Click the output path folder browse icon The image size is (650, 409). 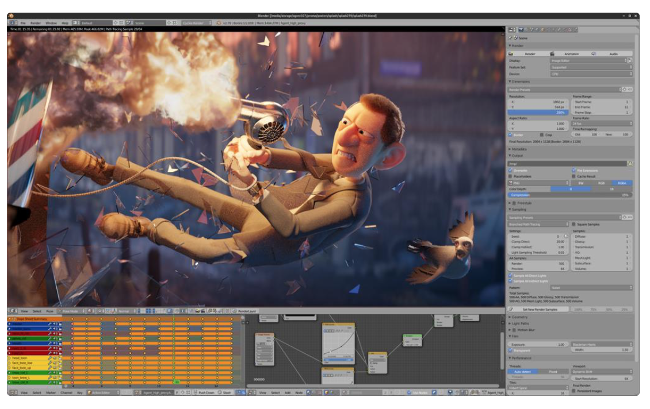click(630, 164)
